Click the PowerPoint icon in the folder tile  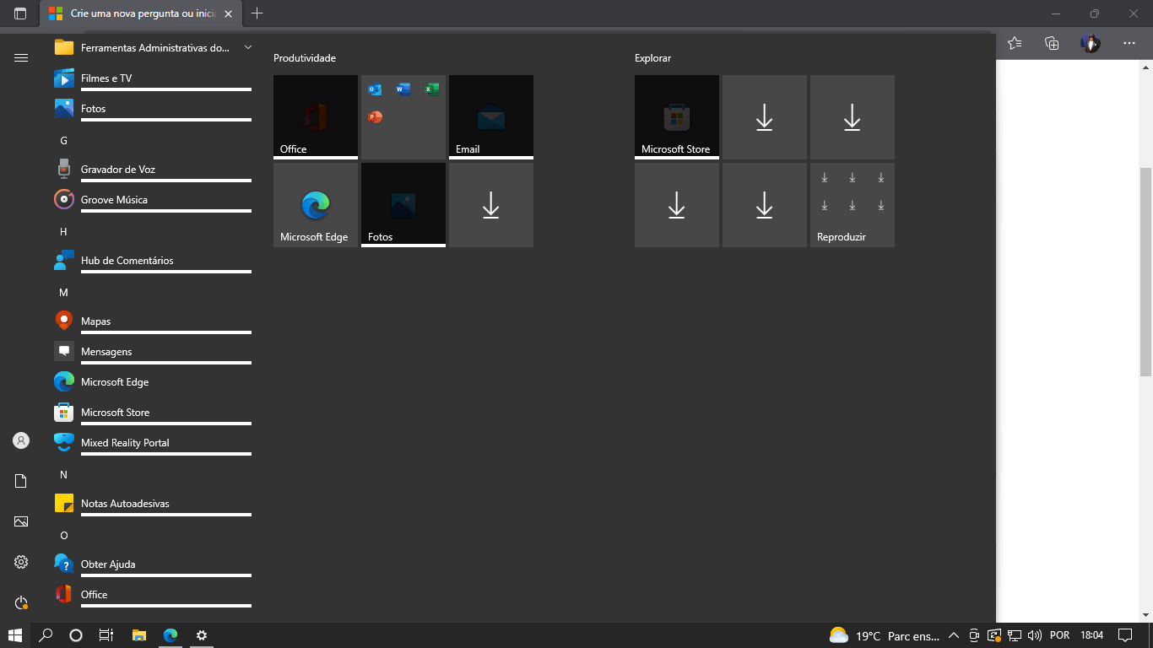pyautogui.click(x=375, y=117)
